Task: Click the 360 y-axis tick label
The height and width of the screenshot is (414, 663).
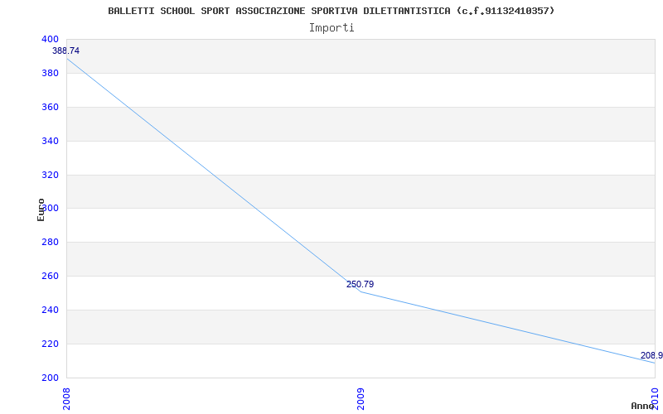Action: pos(50,107)
